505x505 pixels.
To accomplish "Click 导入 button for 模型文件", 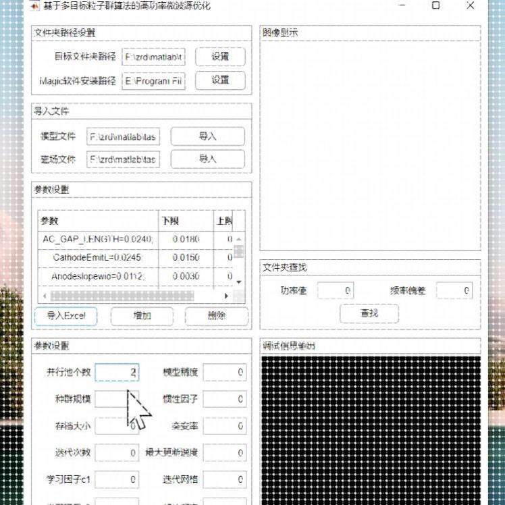I will tap(208, 136).
